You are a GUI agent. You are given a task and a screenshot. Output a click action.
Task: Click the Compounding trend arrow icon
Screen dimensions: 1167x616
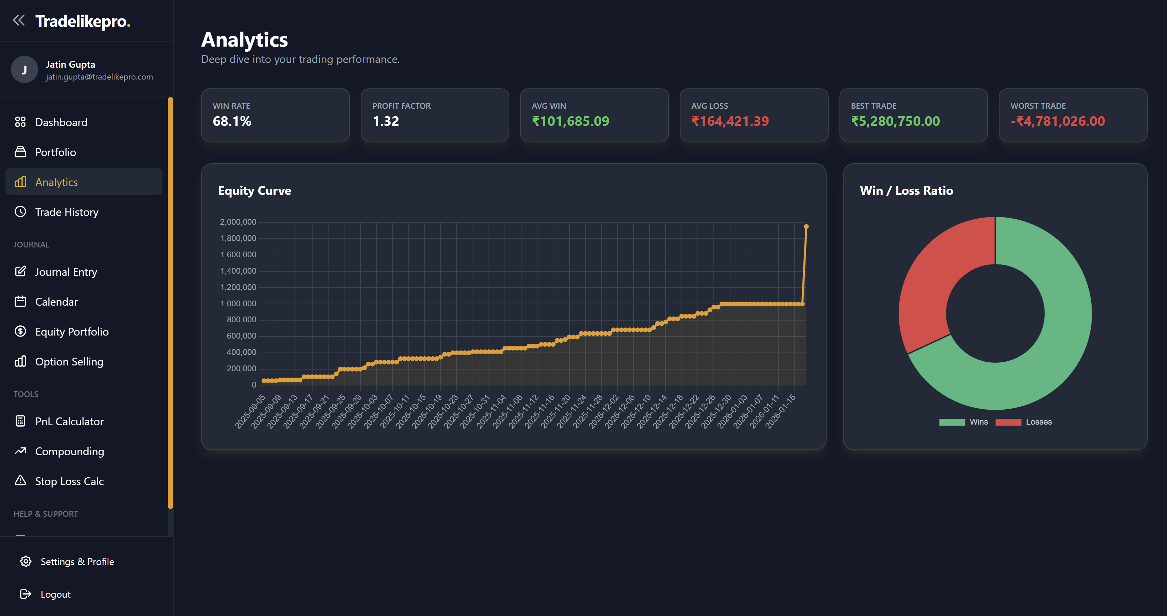point(21,451)
